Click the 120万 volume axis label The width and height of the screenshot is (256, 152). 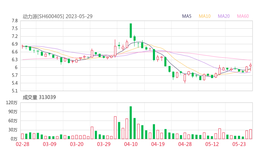[x=13, y=103]
